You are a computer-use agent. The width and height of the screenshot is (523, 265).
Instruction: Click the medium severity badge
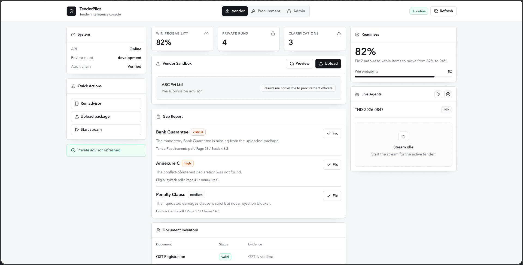[196, 195]
